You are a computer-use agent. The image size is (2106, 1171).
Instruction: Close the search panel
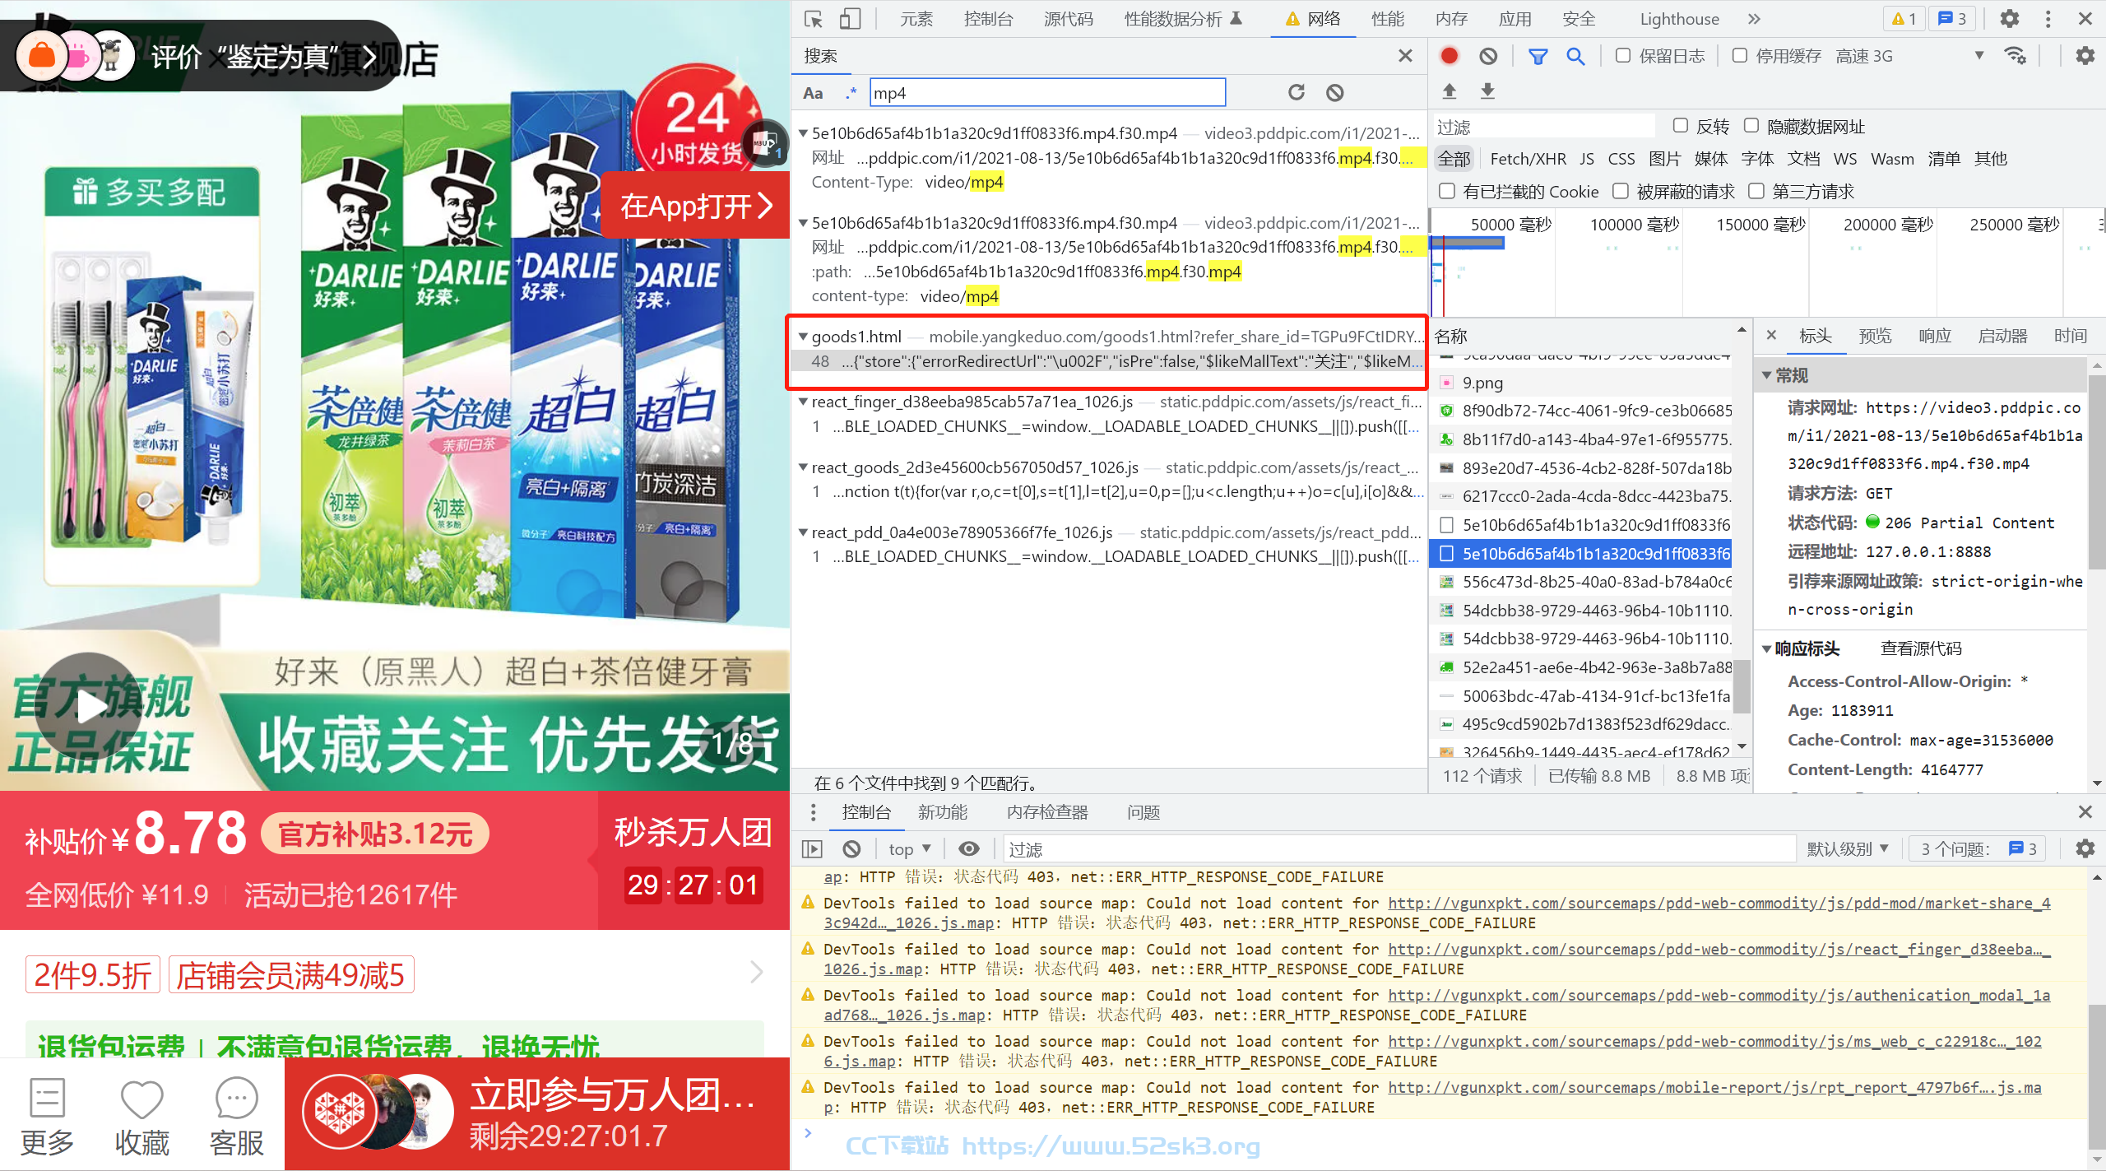[x=1405, y=56]
